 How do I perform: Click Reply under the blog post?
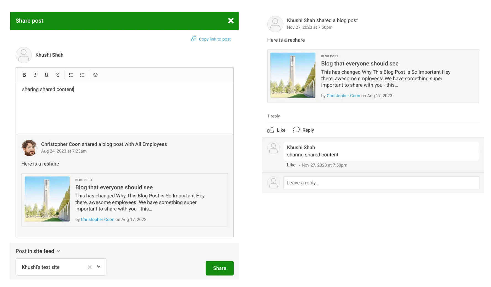click(304, 130)
